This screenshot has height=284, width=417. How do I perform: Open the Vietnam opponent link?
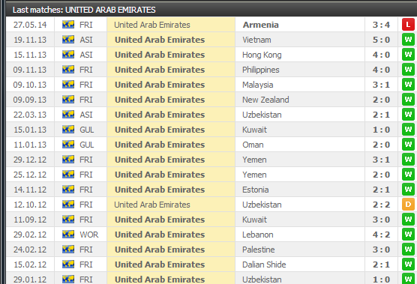pos(256,40)
